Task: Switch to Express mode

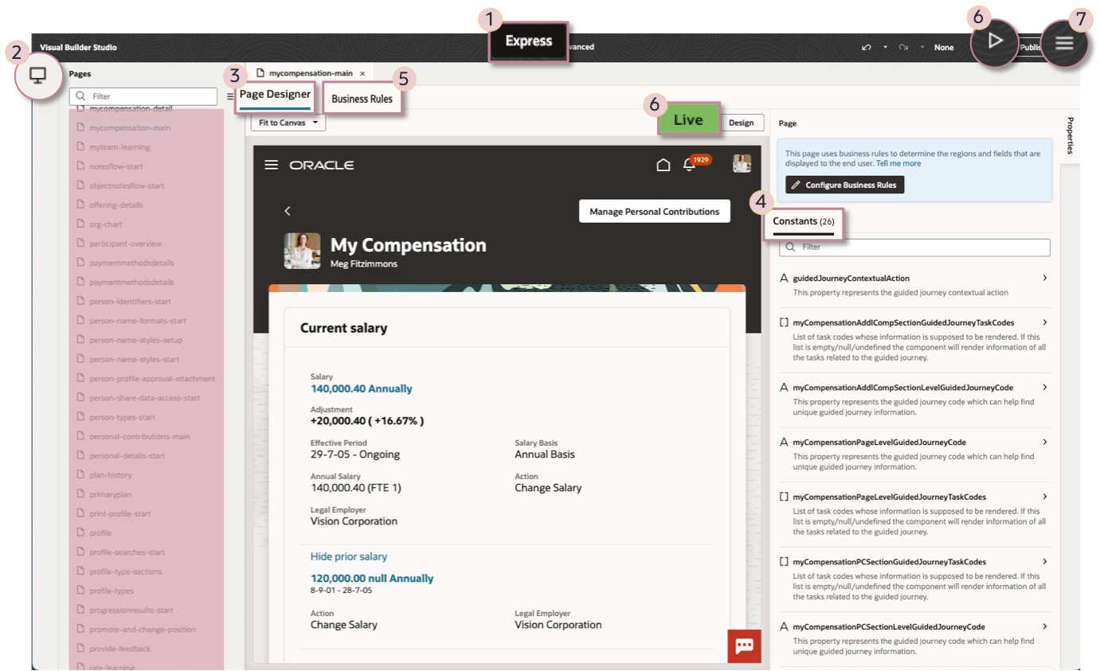Action: click(x=529, y=41)
